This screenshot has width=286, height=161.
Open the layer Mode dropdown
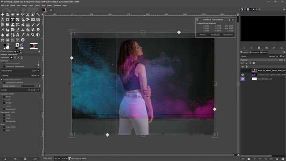(260, 56)
